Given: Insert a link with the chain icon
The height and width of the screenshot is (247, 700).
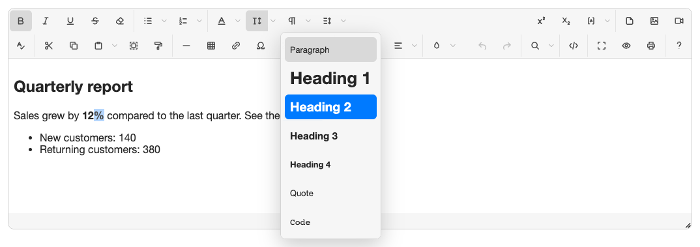Looking at the screenshot, I should (236, 46).
